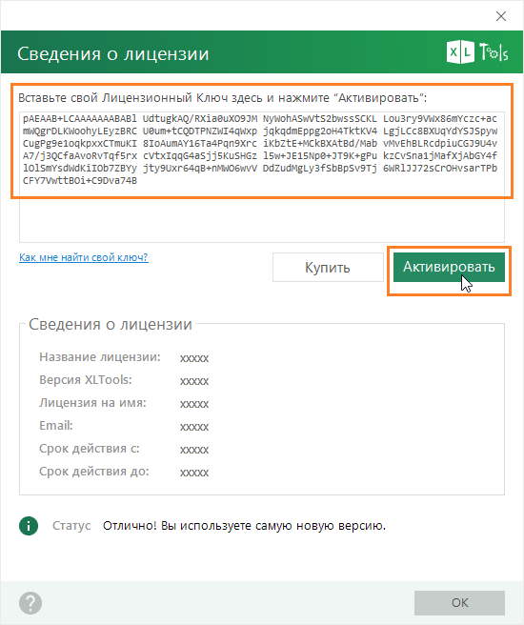The height and width of the screenshot is (625, 524).
Task: Click the Купить button
Action: pyautogui.click(x=328, y=268)
